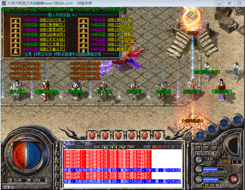Click the item icon beside 53级奖品

pyautogui.click(x=83, y=21)
